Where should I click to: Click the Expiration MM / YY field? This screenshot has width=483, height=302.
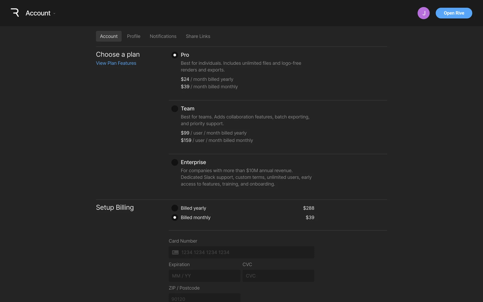pos(204,276)
